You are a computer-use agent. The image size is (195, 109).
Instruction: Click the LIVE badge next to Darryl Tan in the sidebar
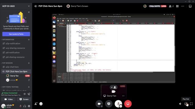[x=27, y=76]
